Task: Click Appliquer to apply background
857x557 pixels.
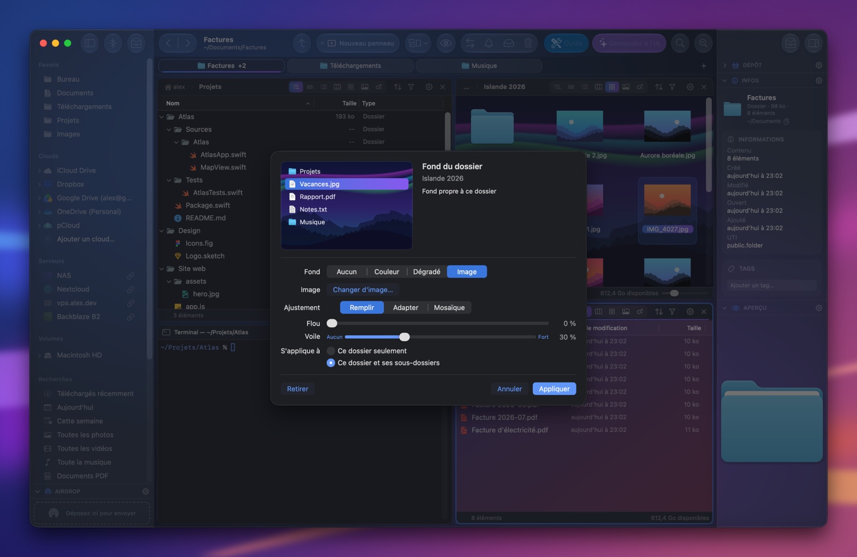Action: [x=554, y=389]
